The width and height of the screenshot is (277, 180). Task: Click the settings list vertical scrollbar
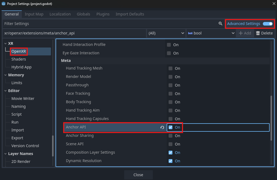click(271, 118)
